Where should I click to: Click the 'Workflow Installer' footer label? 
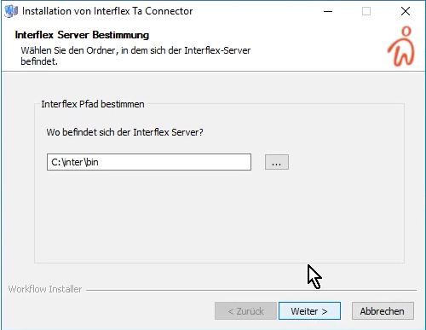(45, 289)
